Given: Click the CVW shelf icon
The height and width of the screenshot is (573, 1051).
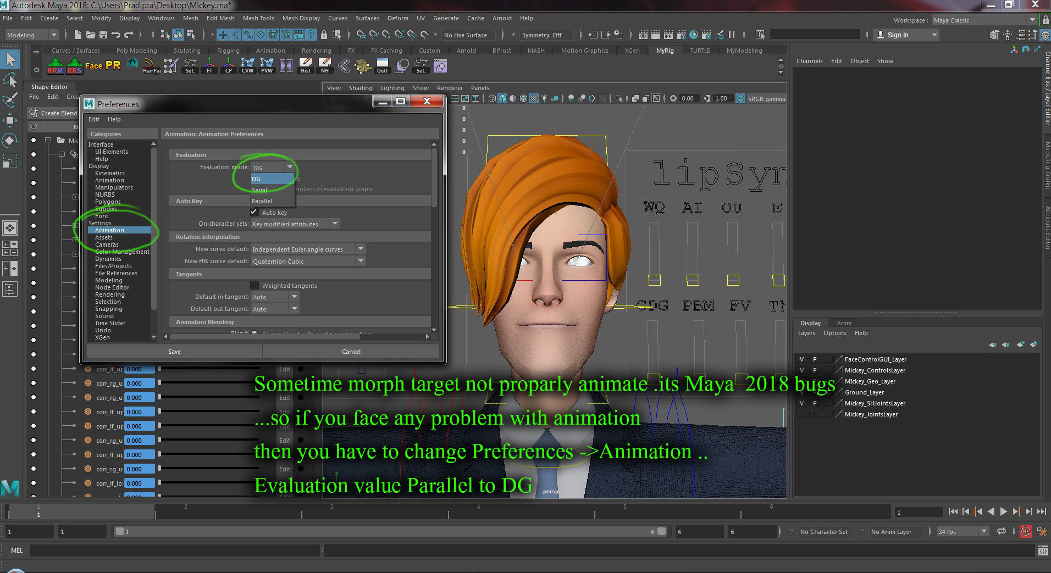Looking at the screenshot, I should click(247, 66).
